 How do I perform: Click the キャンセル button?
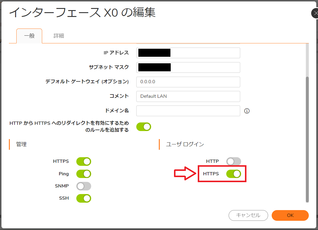click(248, 215)
